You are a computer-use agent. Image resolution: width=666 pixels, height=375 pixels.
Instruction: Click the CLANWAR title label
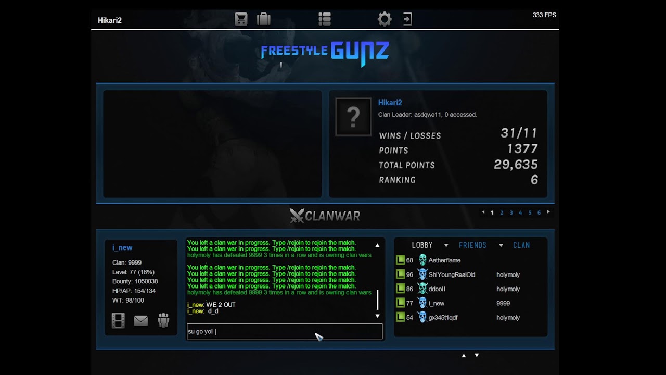point(332,216)
